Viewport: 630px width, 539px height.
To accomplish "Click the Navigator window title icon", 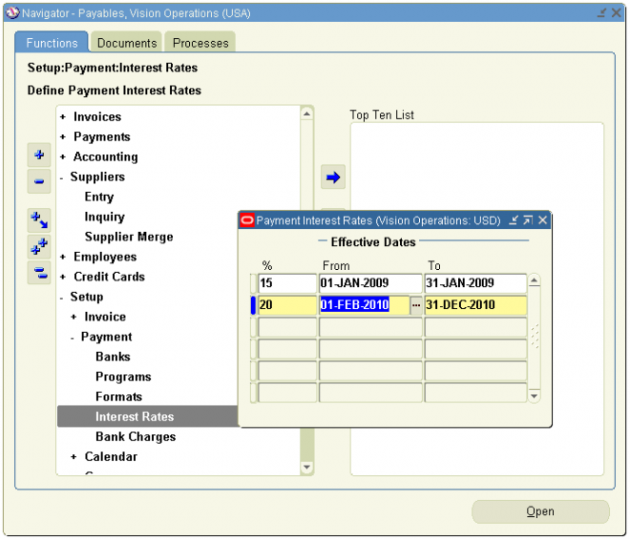I will (x=12, y=12).
